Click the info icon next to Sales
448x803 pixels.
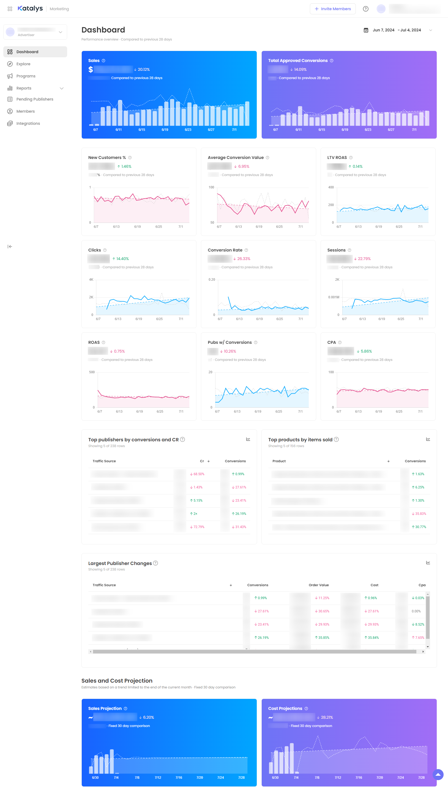[x=103, y=61]
